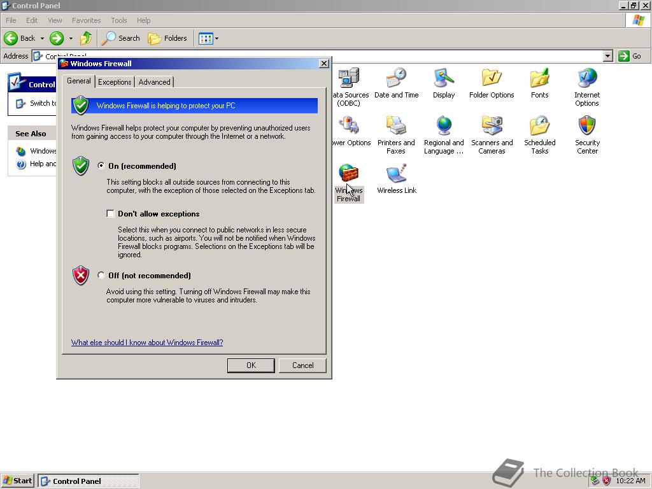Screen dimensions: 652x489
Task: Select the On (recommended) radio button
Action: (x=101, y=166)
